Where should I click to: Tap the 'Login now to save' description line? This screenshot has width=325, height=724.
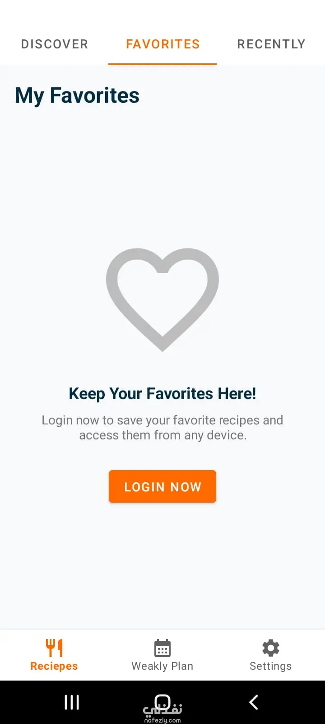[x=162, y=420]
